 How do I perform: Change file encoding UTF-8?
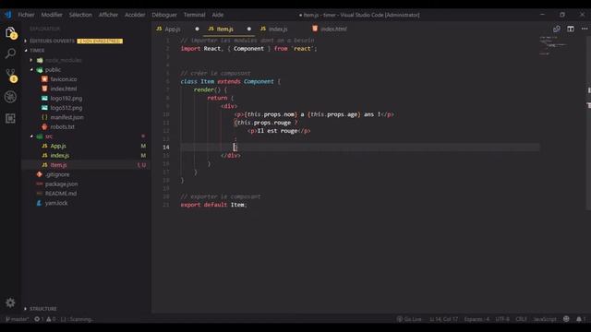coord(502,319)
